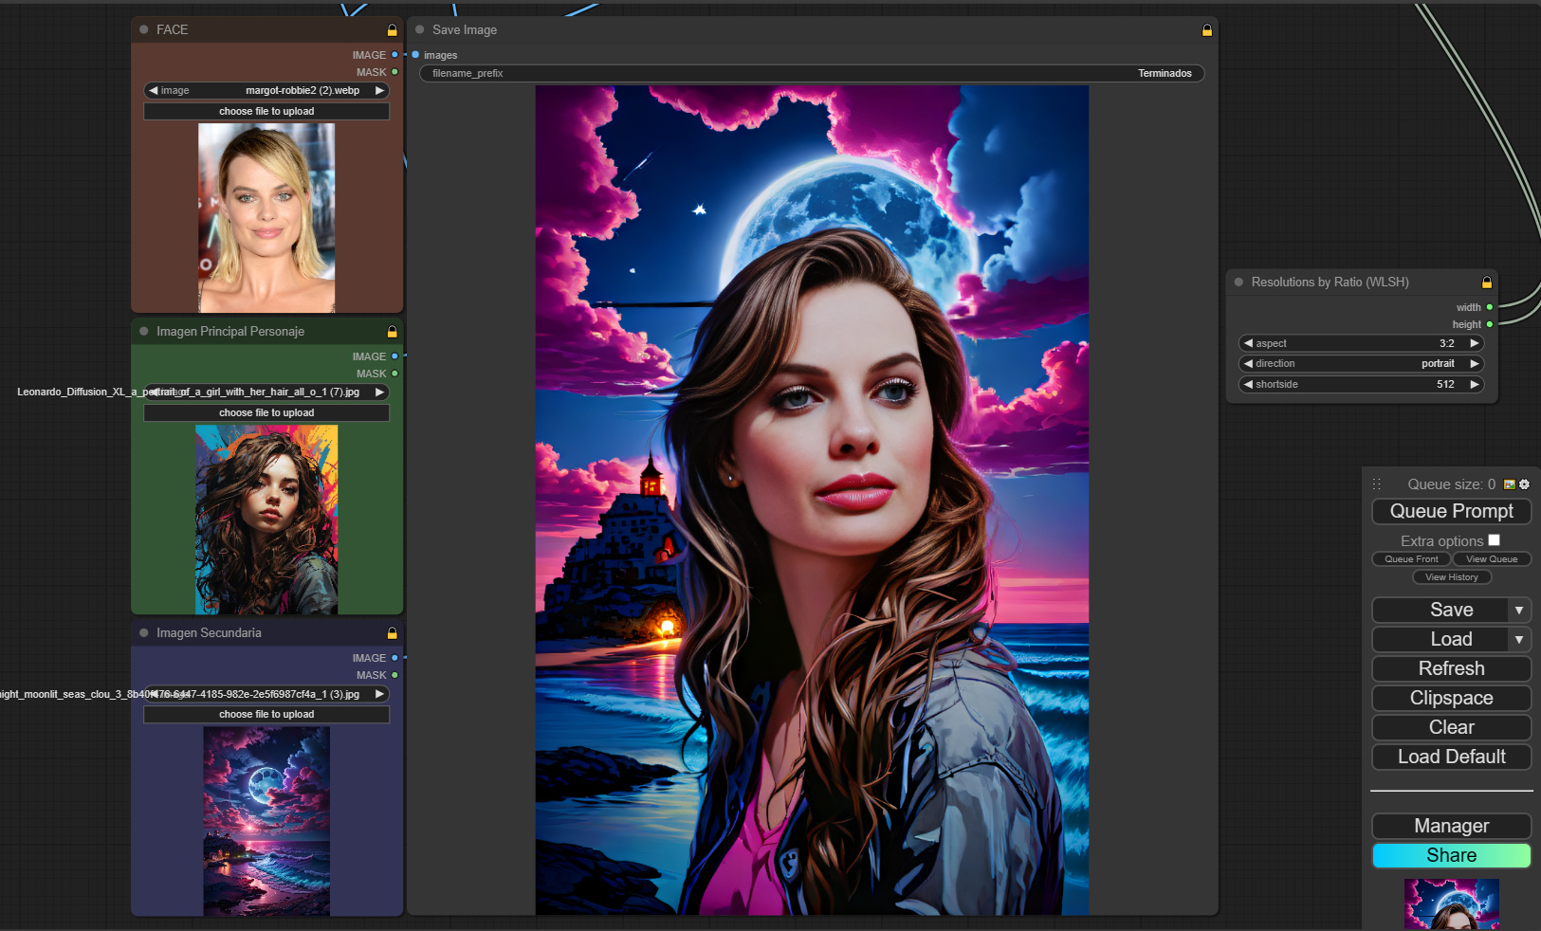
Task: Click MASK output port on Imagen Secundaria
Action: 394,675
